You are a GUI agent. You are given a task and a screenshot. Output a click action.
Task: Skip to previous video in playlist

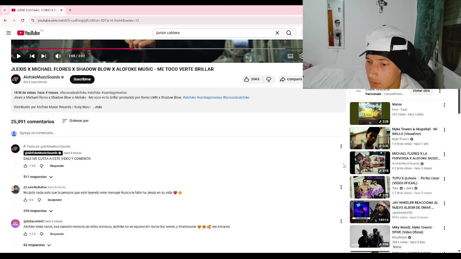click(32, 56)
